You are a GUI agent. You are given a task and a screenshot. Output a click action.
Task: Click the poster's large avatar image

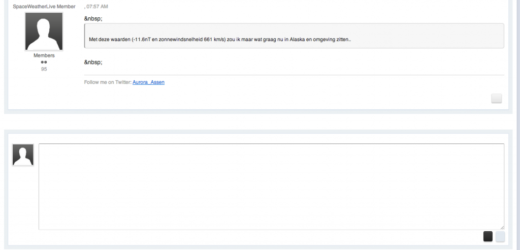(44, 32)
